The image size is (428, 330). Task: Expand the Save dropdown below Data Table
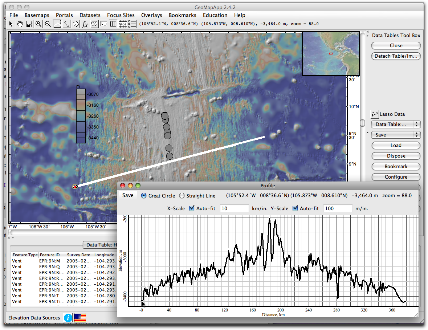396,135
